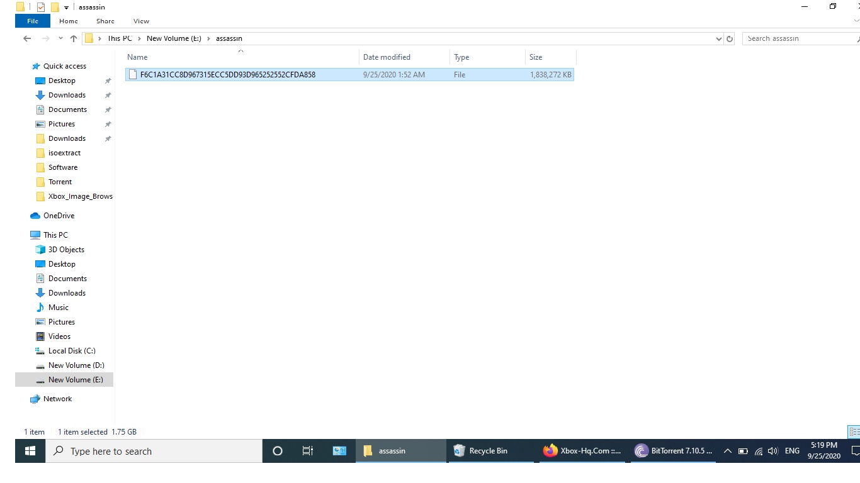The height and width of the screenshot is (483, 860).
Task: Switch to Firefox Xbox-Hq.Com window
Action: point(582,451)
